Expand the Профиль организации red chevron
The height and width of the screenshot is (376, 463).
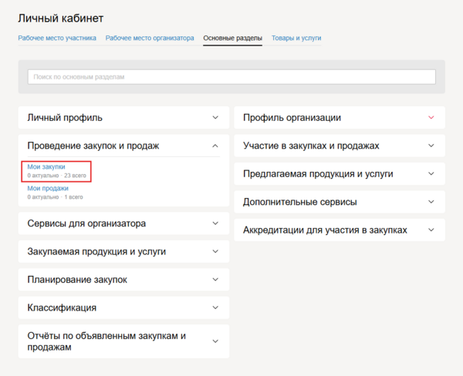coord(431,118)
